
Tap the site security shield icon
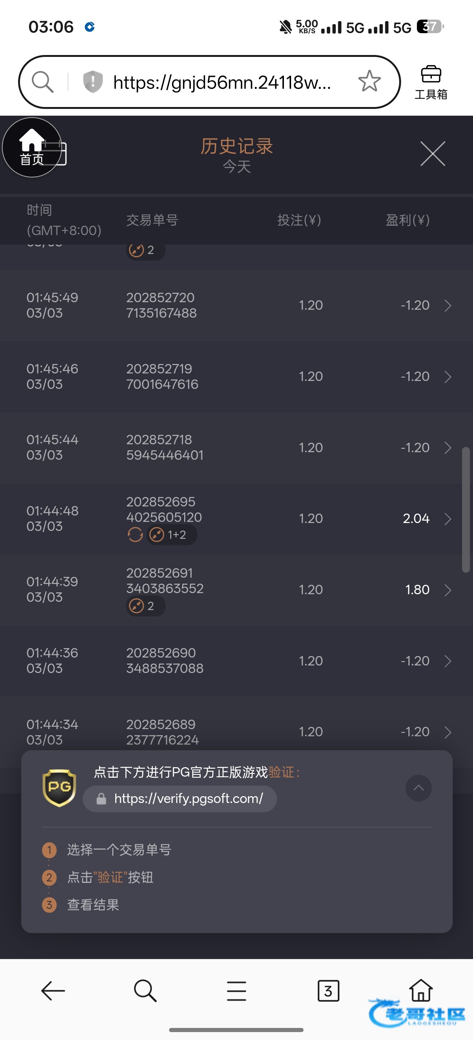click(92, 82)
